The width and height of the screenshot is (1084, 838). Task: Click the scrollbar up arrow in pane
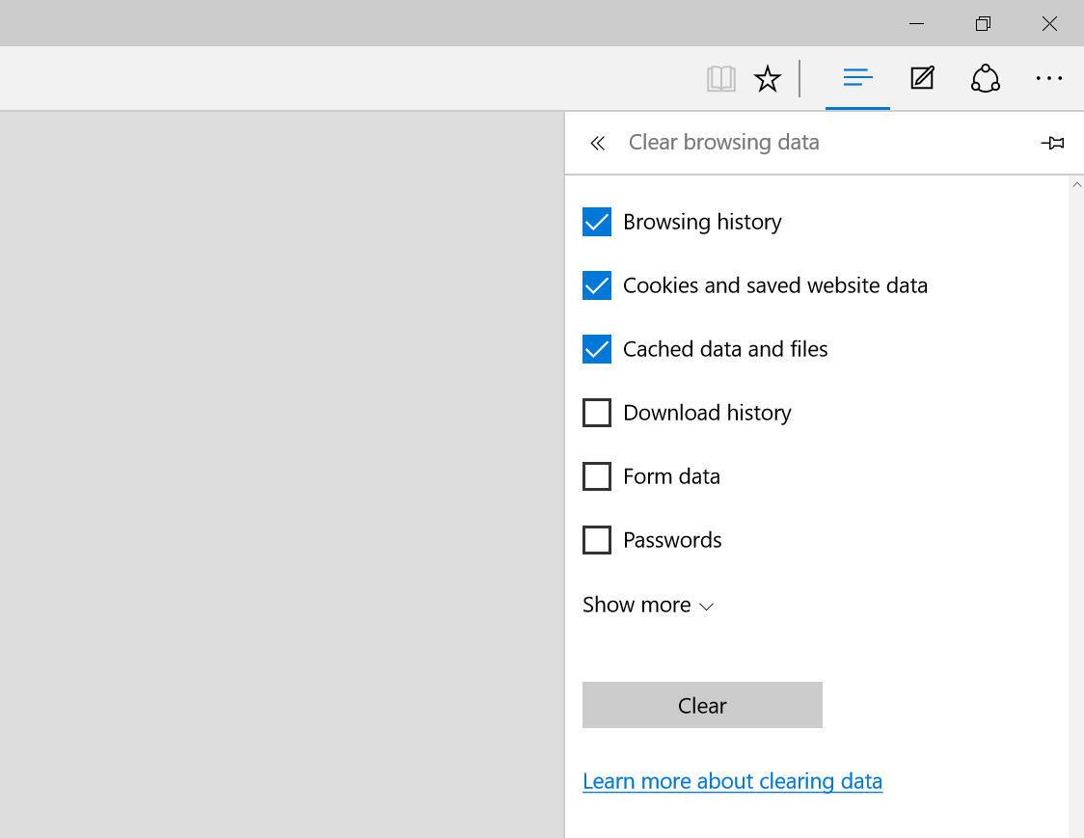pos(1076,184)
